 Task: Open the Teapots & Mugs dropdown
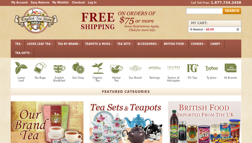(99, 44)
